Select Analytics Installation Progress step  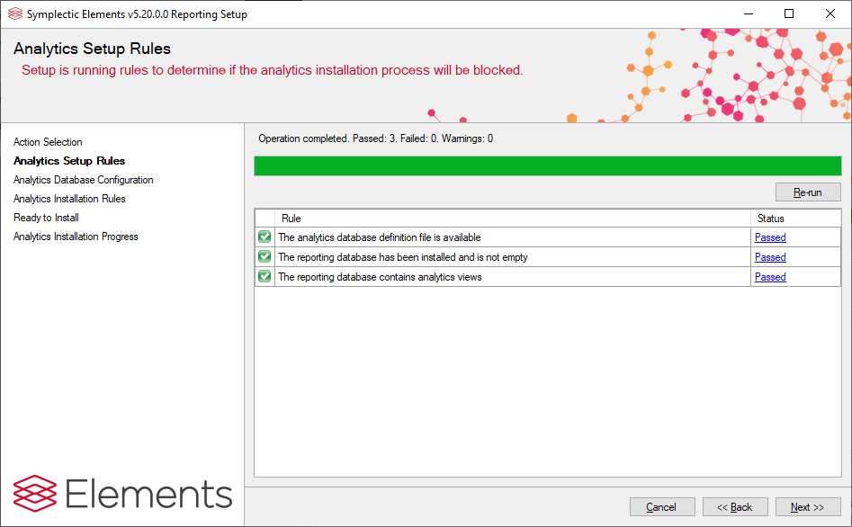tap(76, 237)
